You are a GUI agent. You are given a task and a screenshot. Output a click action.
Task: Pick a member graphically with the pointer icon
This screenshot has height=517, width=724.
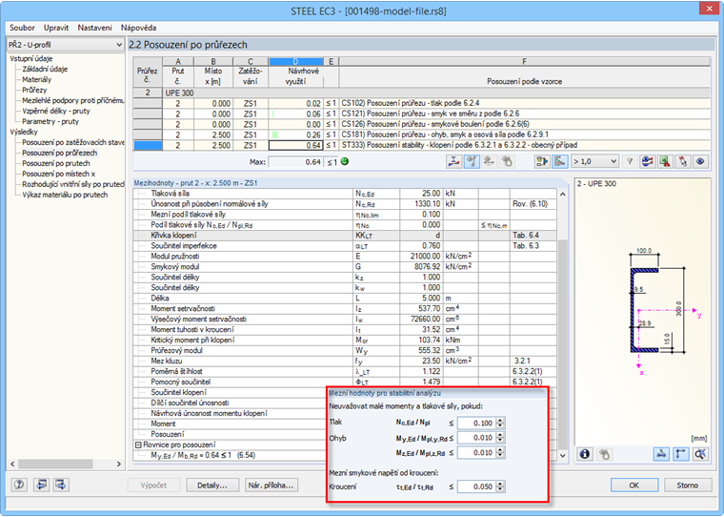(x=682, y=161)
